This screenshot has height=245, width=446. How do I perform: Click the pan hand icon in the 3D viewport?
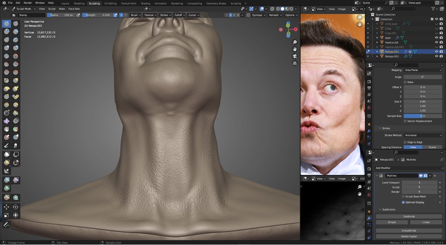295,49
